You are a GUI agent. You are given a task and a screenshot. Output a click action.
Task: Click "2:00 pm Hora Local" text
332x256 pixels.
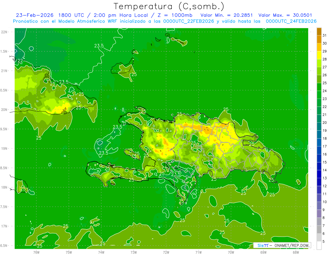tap(121, 15)
